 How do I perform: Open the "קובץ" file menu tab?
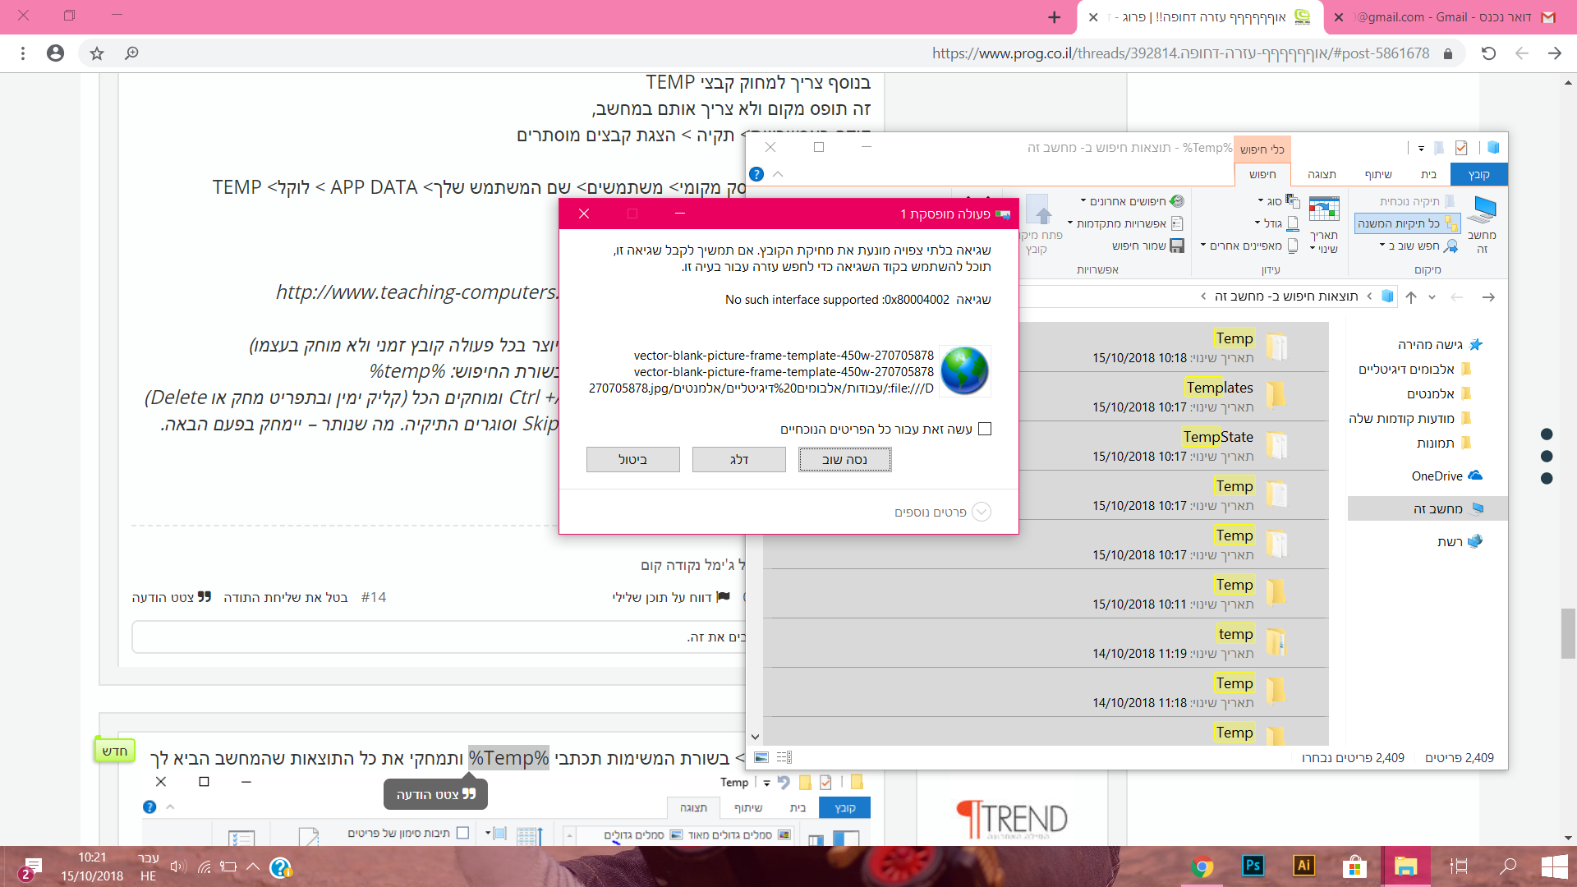point(1478,174)
